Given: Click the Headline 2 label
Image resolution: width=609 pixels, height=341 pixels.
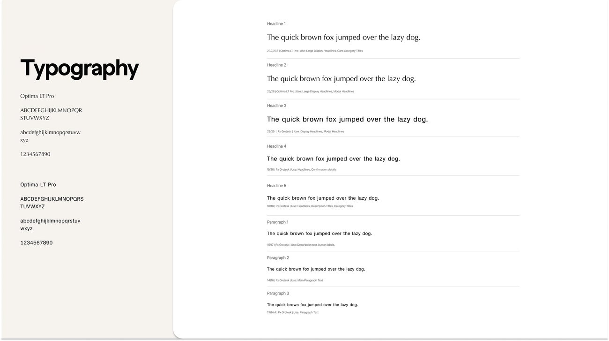Looking at the screenshot, I should pos(276,65).
